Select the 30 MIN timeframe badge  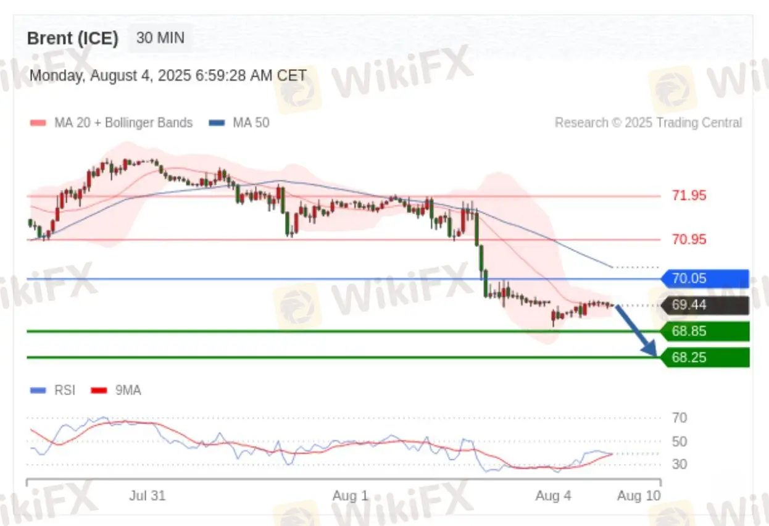coord(160,38)
